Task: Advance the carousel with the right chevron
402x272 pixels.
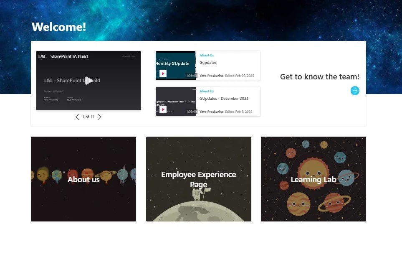Action: tap(99, 117)
